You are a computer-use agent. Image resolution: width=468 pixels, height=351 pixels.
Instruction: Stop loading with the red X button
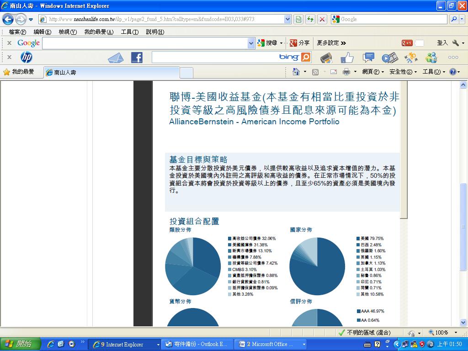pyautogui.click(x=322, y=19)
